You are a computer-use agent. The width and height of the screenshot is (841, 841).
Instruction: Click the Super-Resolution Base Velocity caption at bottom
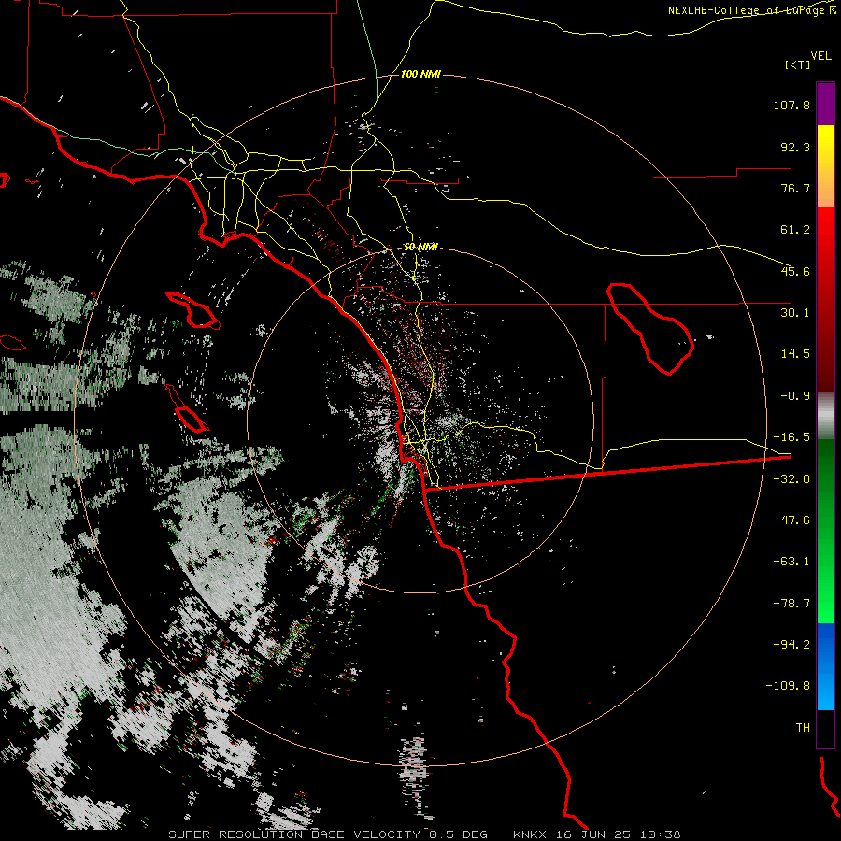click(424, 834)
